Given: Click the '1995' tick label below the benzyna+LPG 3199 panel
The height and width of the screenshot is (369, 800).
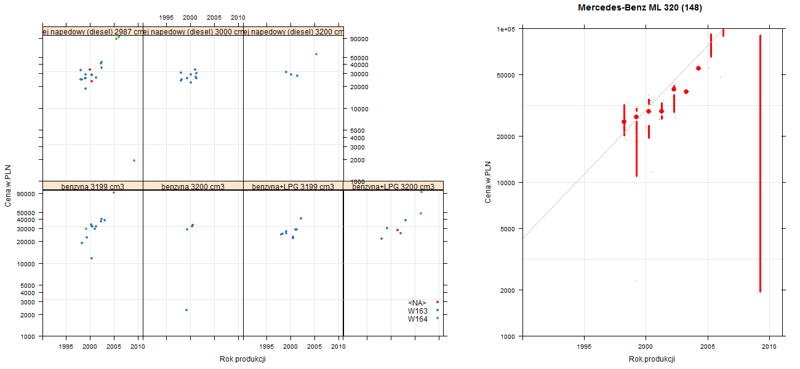Looking at the screenshot, I should (x=266, y=347).
